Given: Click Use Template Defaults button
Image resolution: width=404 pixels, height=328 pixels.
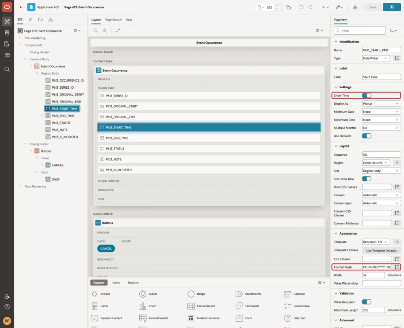Looking at the screenshot, I should point(382,250).
